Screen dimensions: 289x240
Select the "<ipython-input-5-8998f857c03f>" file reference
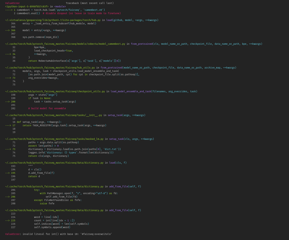(x=27, y=7)
